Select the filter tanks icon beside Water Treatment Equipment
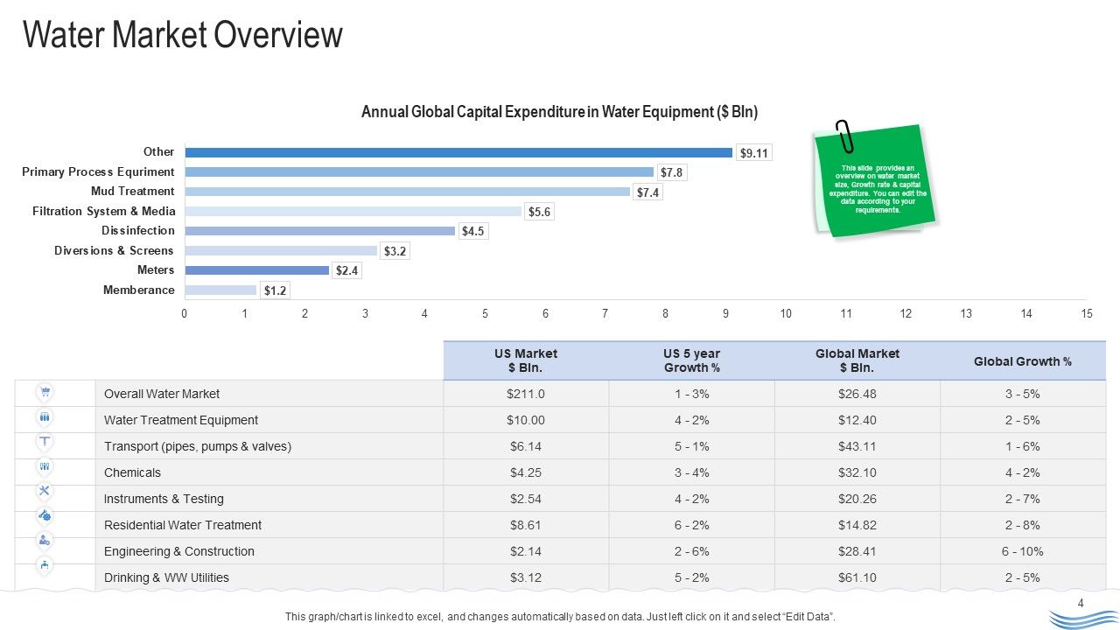The image size is (1120, 630). [45, 416]
